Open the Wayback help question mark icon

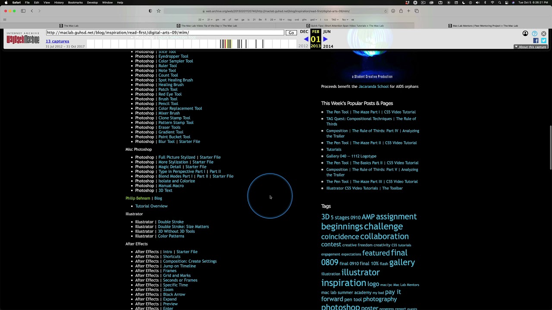535,34
